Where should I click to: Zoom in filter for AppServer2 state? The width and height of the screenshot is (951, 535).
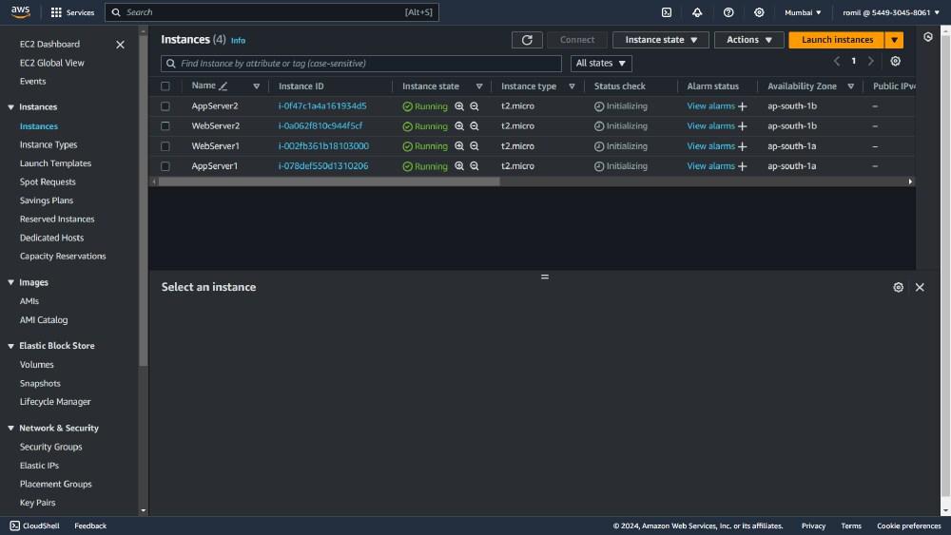pyautogui.click(x=459, y=106)
